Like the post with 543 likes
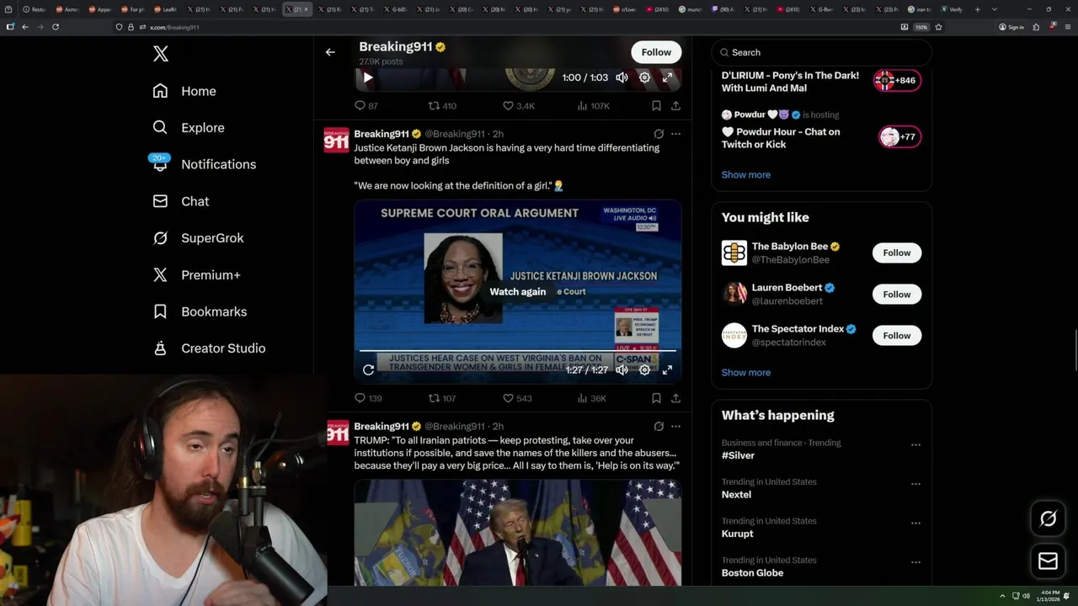The image size is (1078, 606). (517, 398)
